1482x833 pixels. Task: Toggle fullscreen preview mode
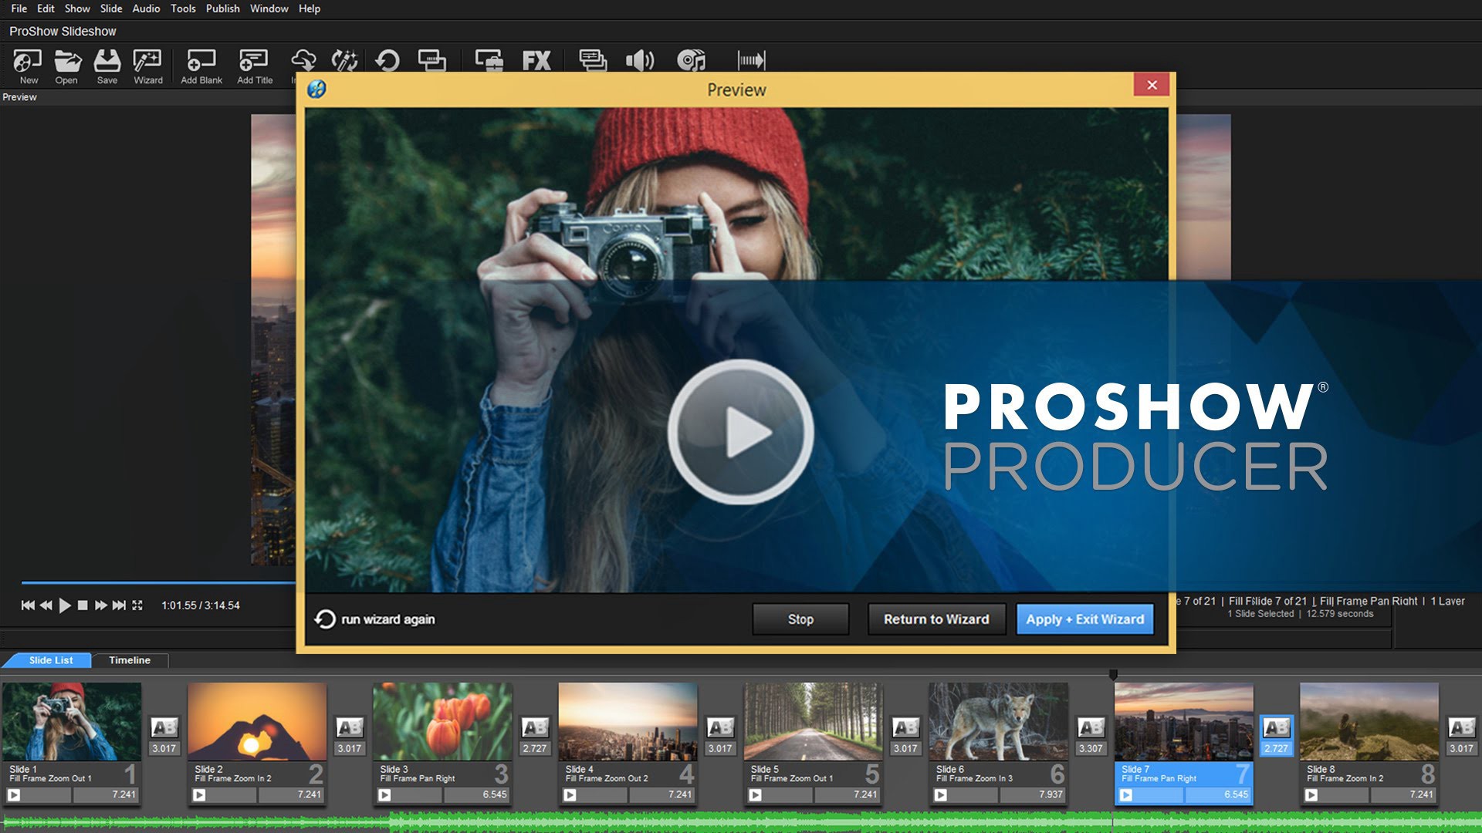(x=137, y=606)
